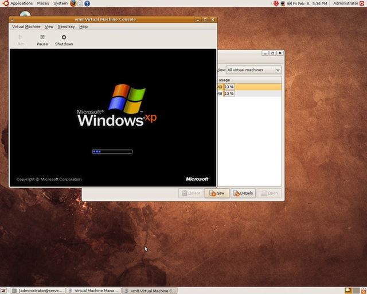Screen dimensions: 367x294
Task: Close the Virtual Machine Manager window
Action: tap(280, 53)
